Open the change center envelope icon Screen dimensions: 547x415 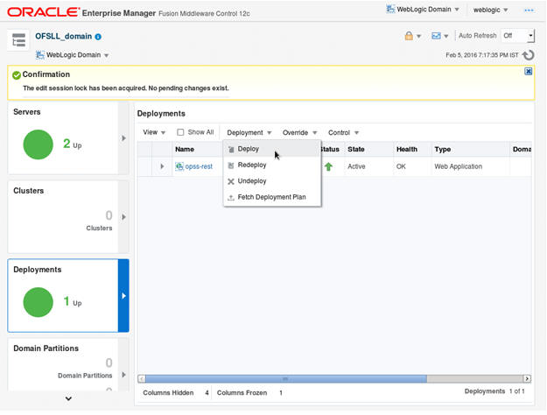tap(436, 36)
